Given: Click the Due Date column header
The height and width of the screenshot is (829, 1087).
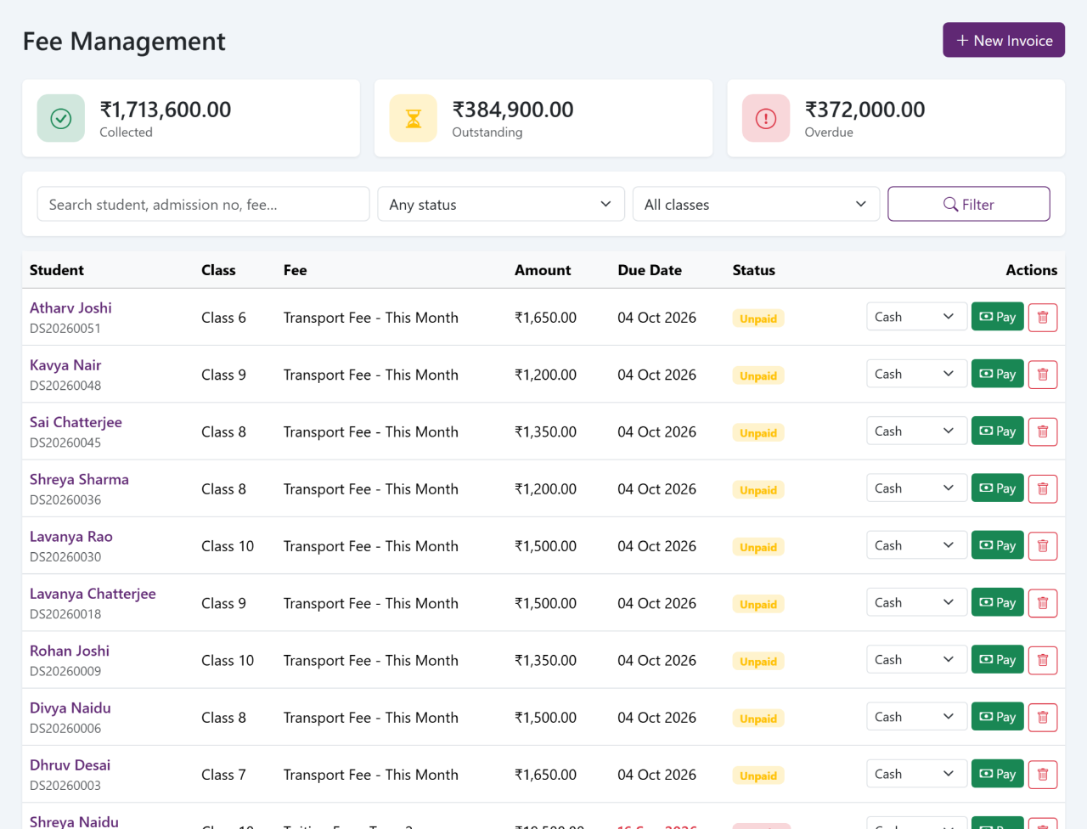Looking at the screenshot, I should (650, 270).
